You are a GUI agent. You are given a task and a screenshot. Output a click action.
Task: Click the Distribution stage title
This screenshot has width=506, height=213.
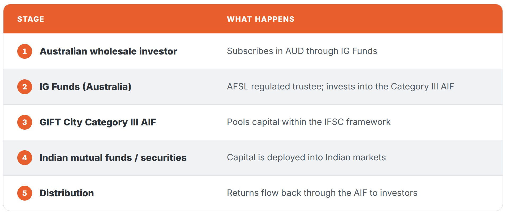pos(67,193)
